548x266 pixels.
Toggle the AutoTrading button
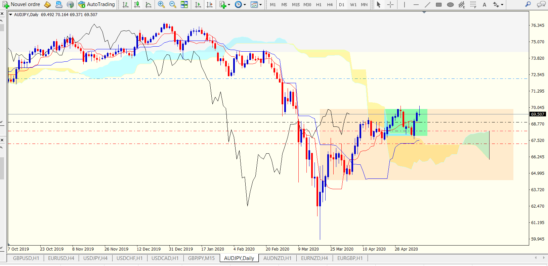coord(96,4)
